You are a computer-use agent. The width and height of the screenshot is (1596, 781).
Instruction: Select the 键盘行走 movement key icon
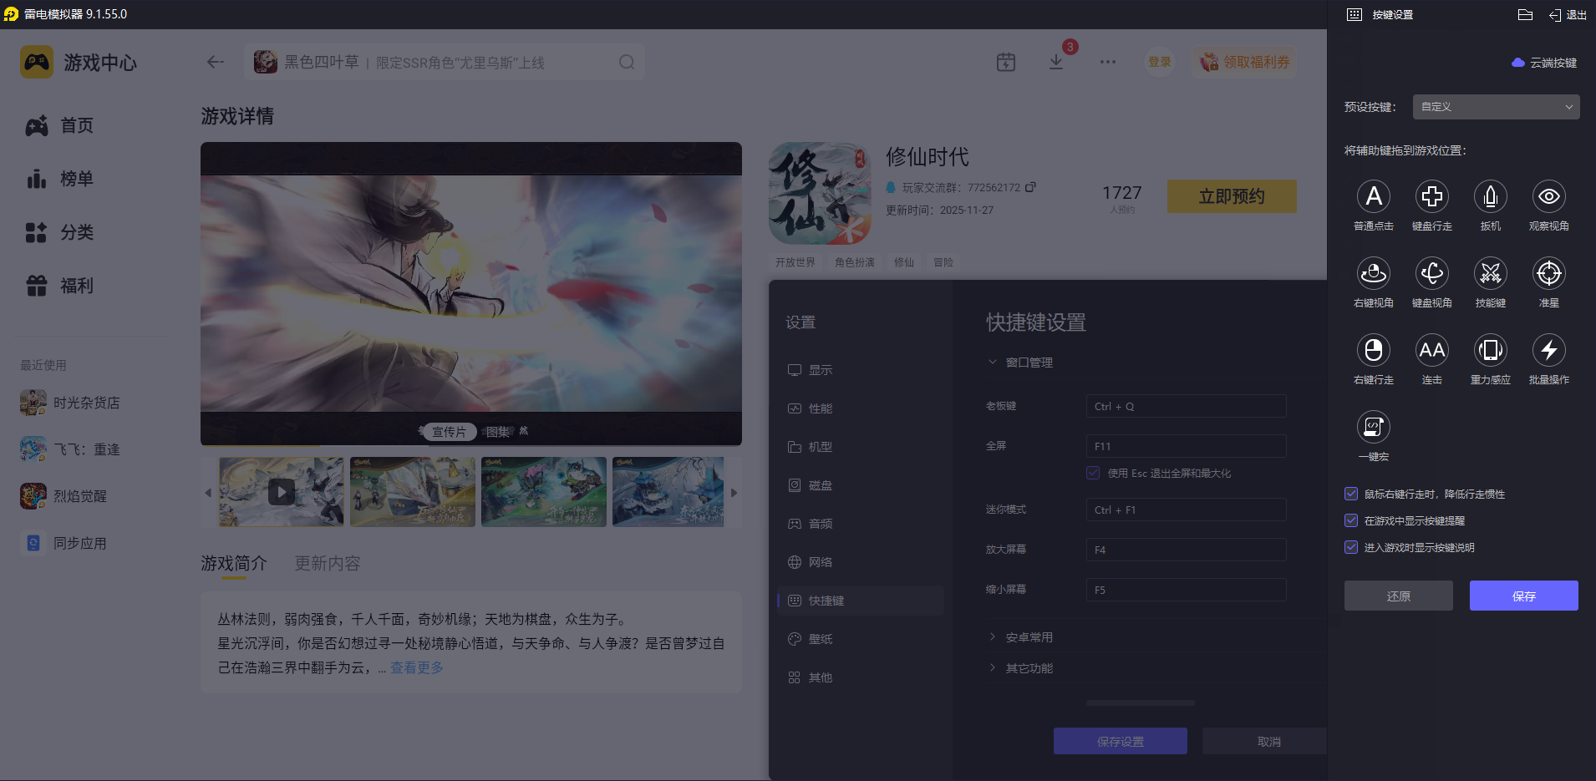point(1432,196)
